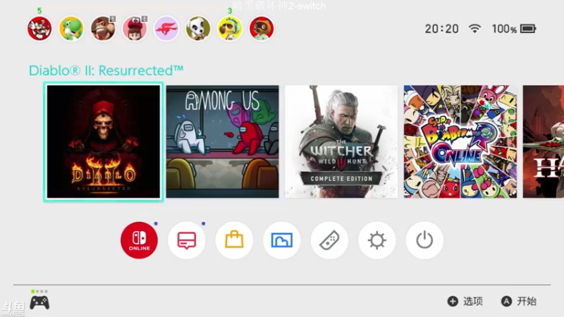The width and height of the screenshot is (564, 317).
Task: Select the Yoshi user avatar
Action: coord(71,28)
